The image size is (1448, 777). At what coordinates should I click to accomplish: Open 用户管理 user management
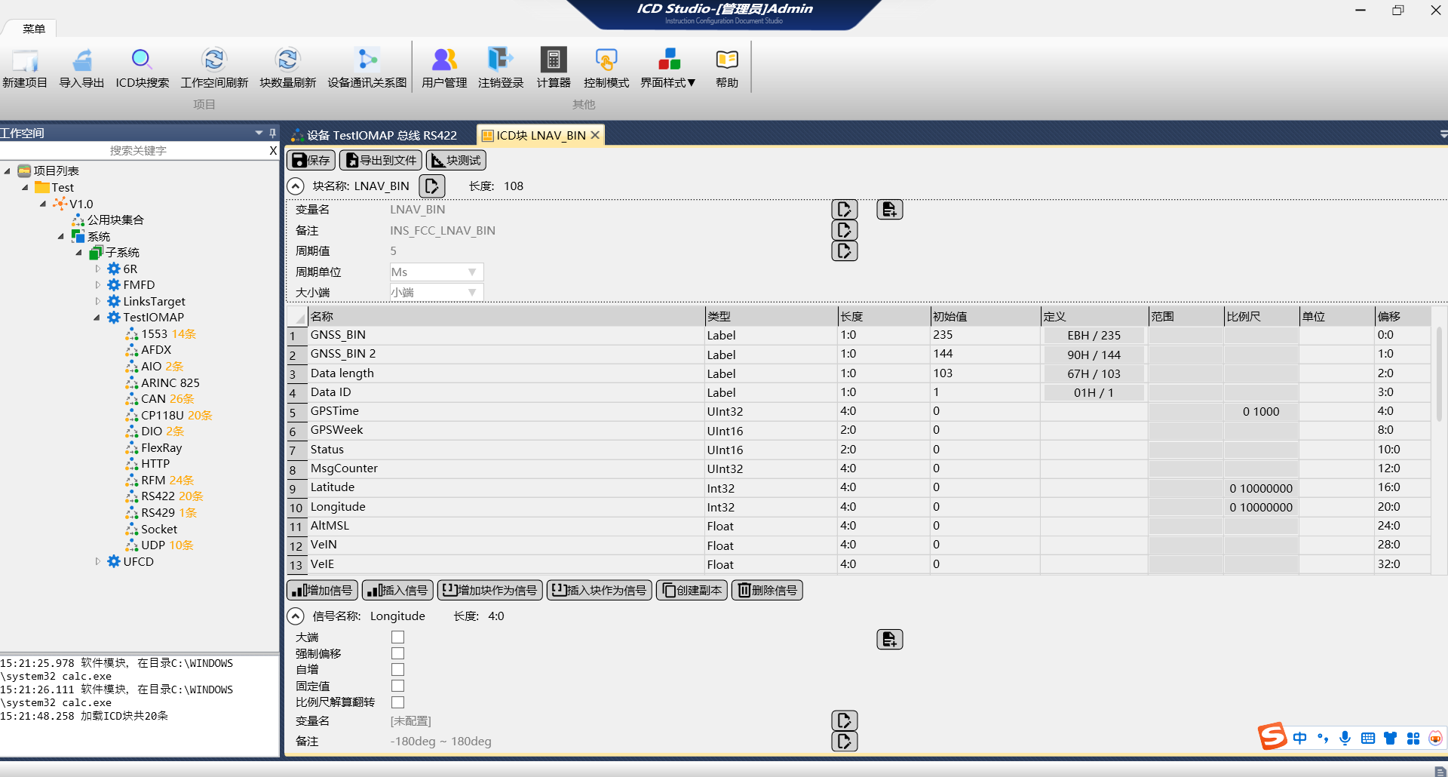tap(444, 60)
